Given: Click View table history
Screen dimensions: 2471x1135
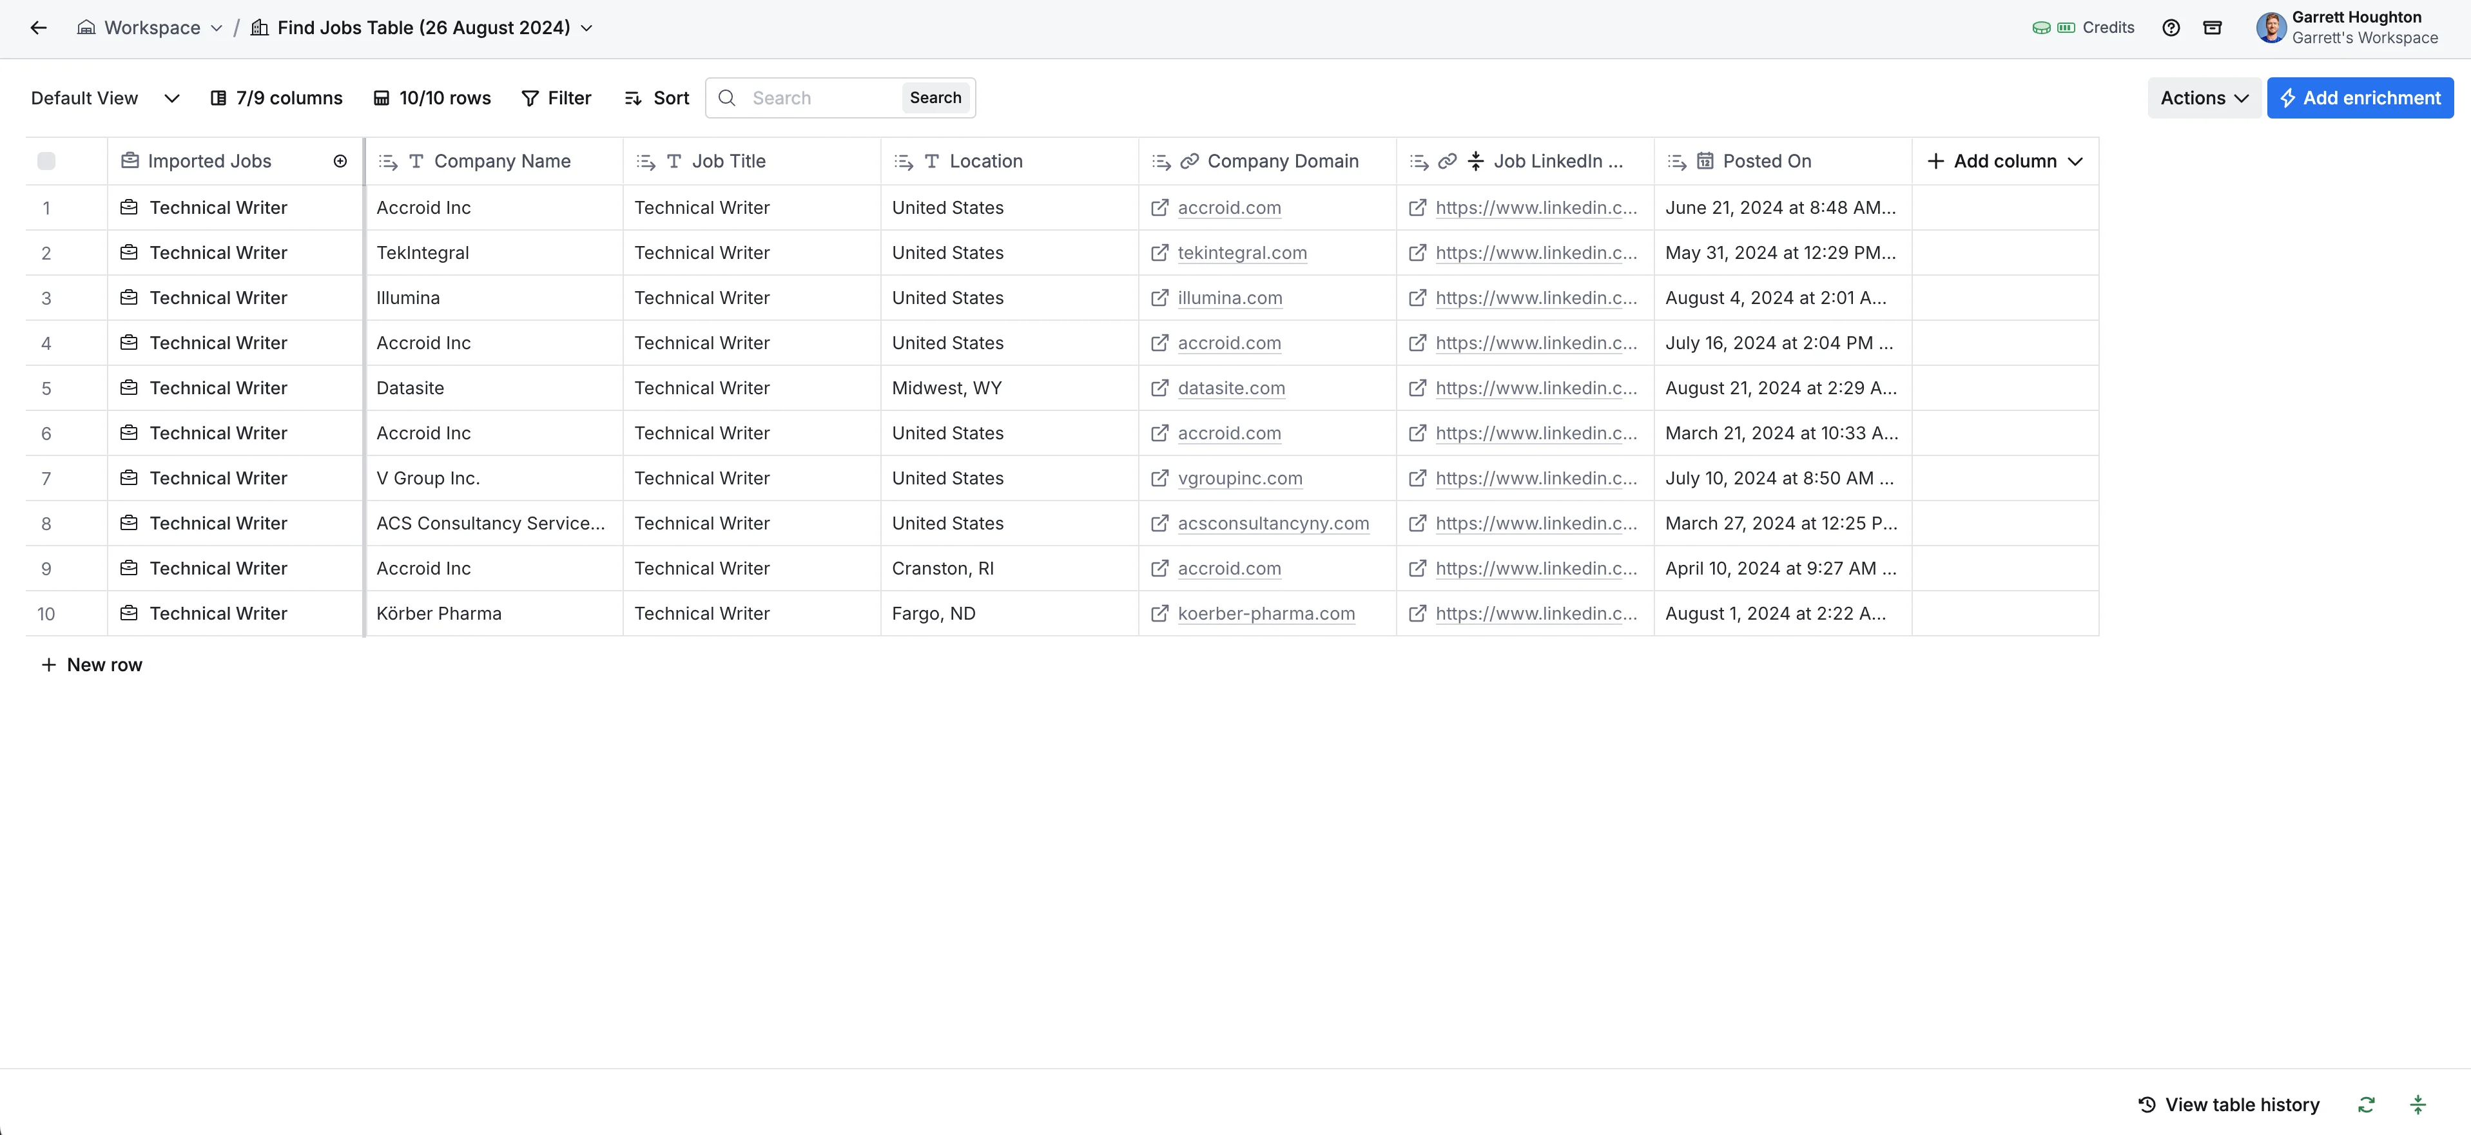Looking at the screenshot, I should click(2228, 1104).
